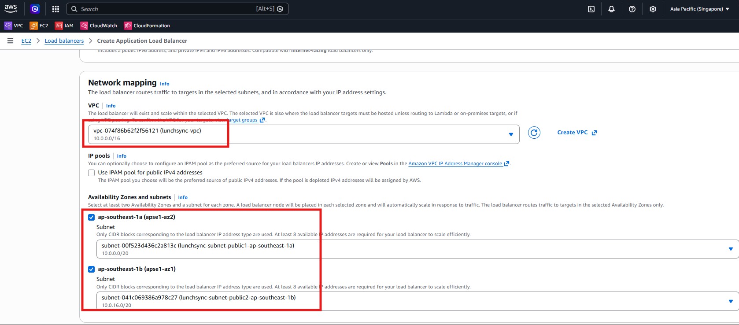Go to Load balancers breadcrumb

point(64,41)
